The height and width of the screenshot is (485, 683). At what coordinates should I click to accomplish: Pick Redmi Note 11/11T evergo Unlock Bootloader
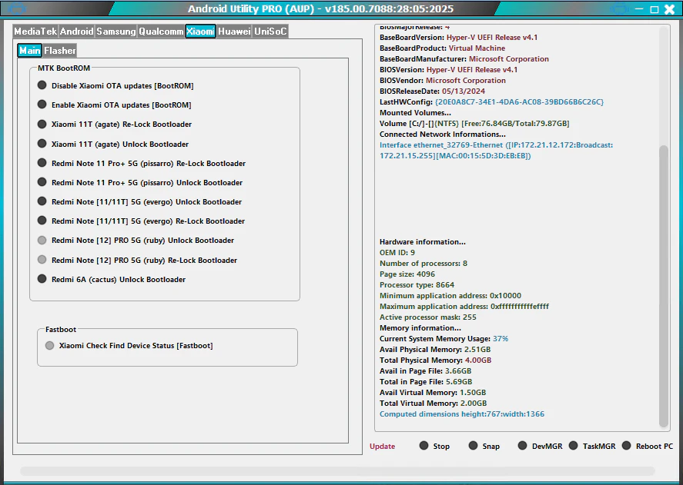[139, 201]
